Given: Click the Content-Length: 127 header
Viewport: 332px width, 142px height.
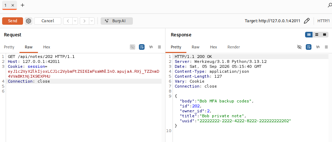Looking at the screenshot, I should [x=198, y=76].
